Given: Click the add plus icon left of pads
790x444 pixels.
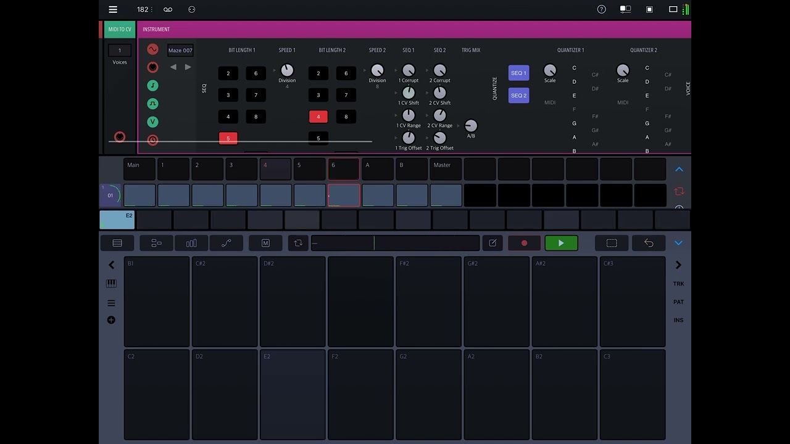Looking at the screenshot, I should pyautogui.click(x=111, y=320).
